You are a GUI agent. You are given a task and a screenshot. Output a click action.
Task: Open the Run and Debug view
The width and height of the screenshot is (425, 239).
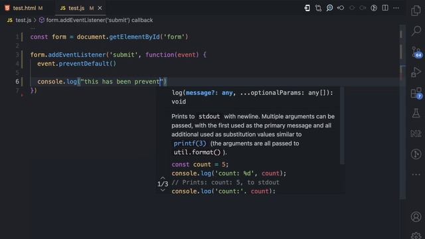[416, 72]
